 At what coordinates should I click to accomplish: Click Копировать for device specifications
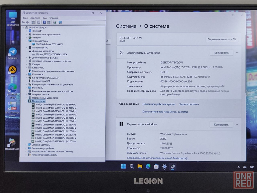click(x=222, y=53)
